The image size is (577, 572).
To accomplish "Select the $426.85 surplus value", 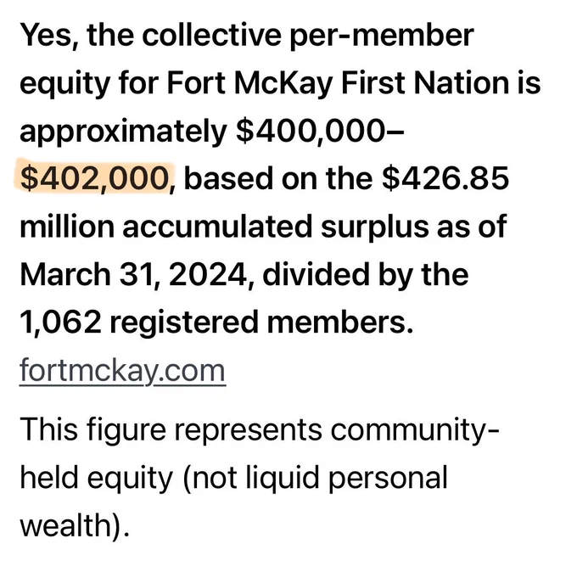I will pyautogui.click(x=445, y=178).
